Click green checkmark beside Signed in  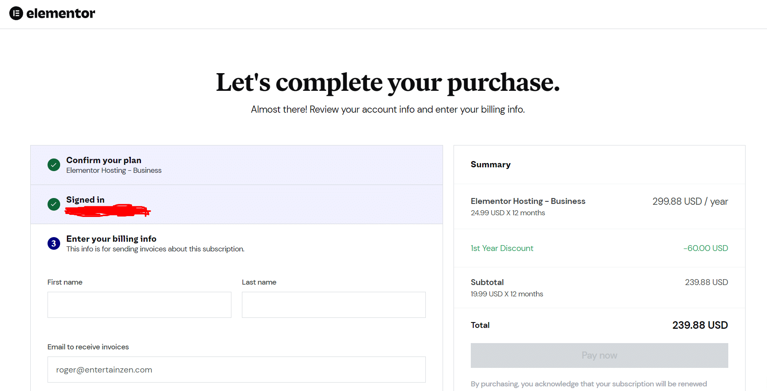pyautogui.click(x=54, y=204)
